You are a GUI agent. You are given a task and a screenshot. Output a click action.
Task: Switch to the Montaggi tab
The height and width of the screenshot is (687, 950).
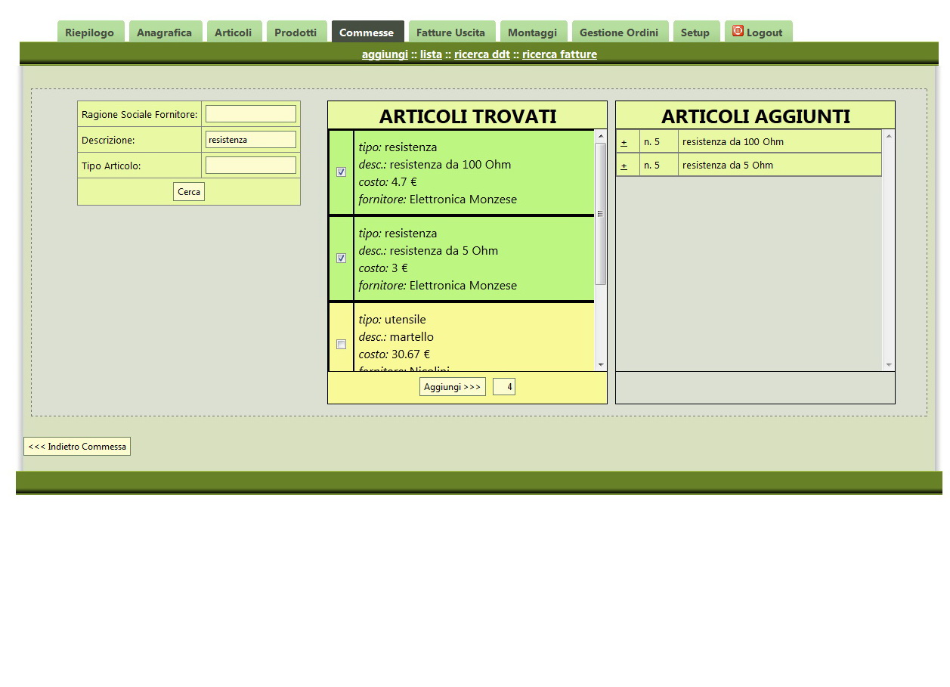tap(534, 32)
